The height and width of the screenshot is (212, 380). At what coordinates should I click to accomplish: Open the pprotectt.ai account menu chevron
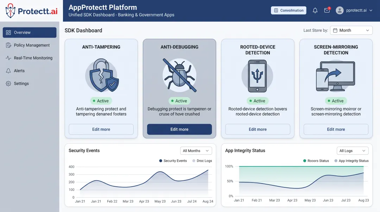(371, 11)
